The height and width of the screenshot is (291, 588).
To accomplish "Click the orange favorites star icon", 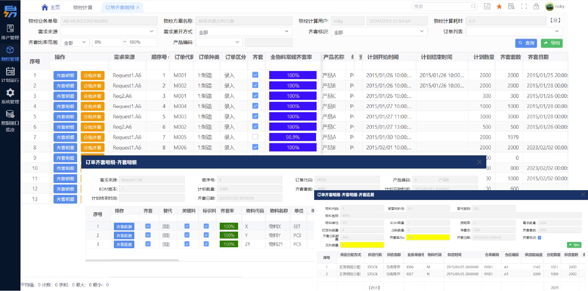I will (x=499, y=7).
